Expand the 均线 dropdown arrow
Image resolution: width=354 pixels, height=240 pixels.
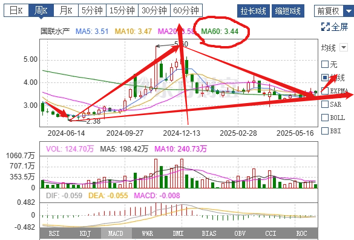click(344, 47)
